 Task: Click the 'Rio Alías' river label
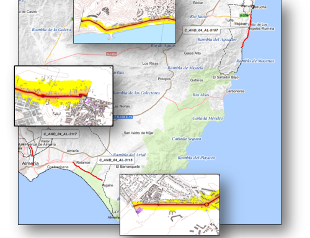(x=201, y=95)
